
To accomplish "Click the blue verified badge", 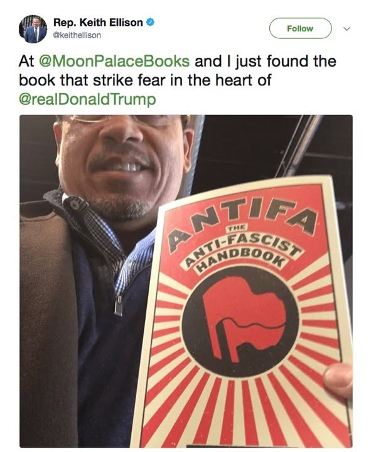I will 151,22.
